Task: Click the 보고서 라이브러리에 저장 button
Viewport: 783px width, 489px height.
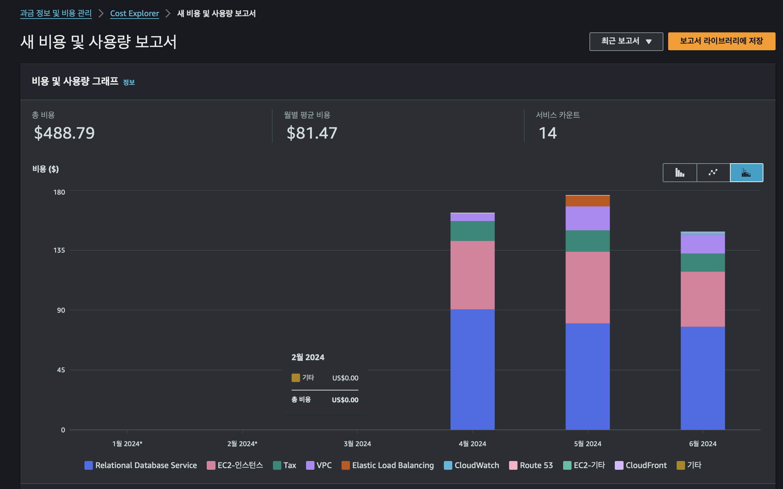Action: [722, 41]
